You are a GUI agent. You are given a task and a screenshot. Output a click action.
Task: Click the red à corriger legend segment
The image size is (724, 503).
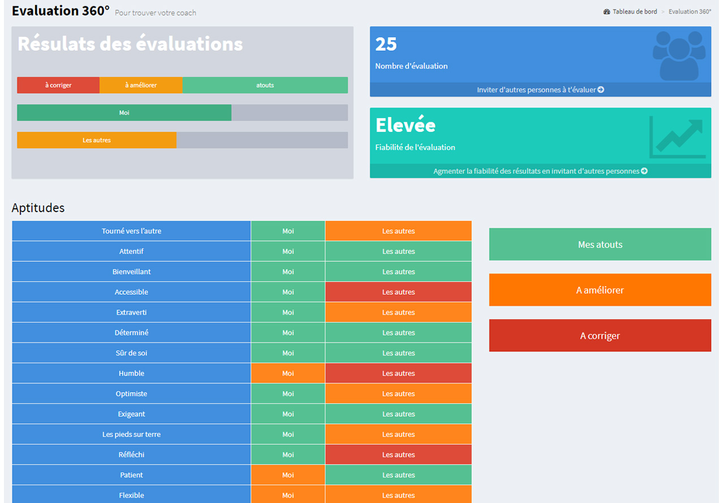[x=58, y=85]
